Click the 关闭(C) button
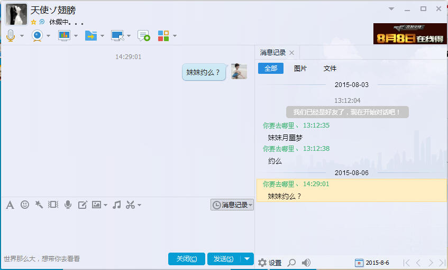448x270 pixels. point(187,258)
